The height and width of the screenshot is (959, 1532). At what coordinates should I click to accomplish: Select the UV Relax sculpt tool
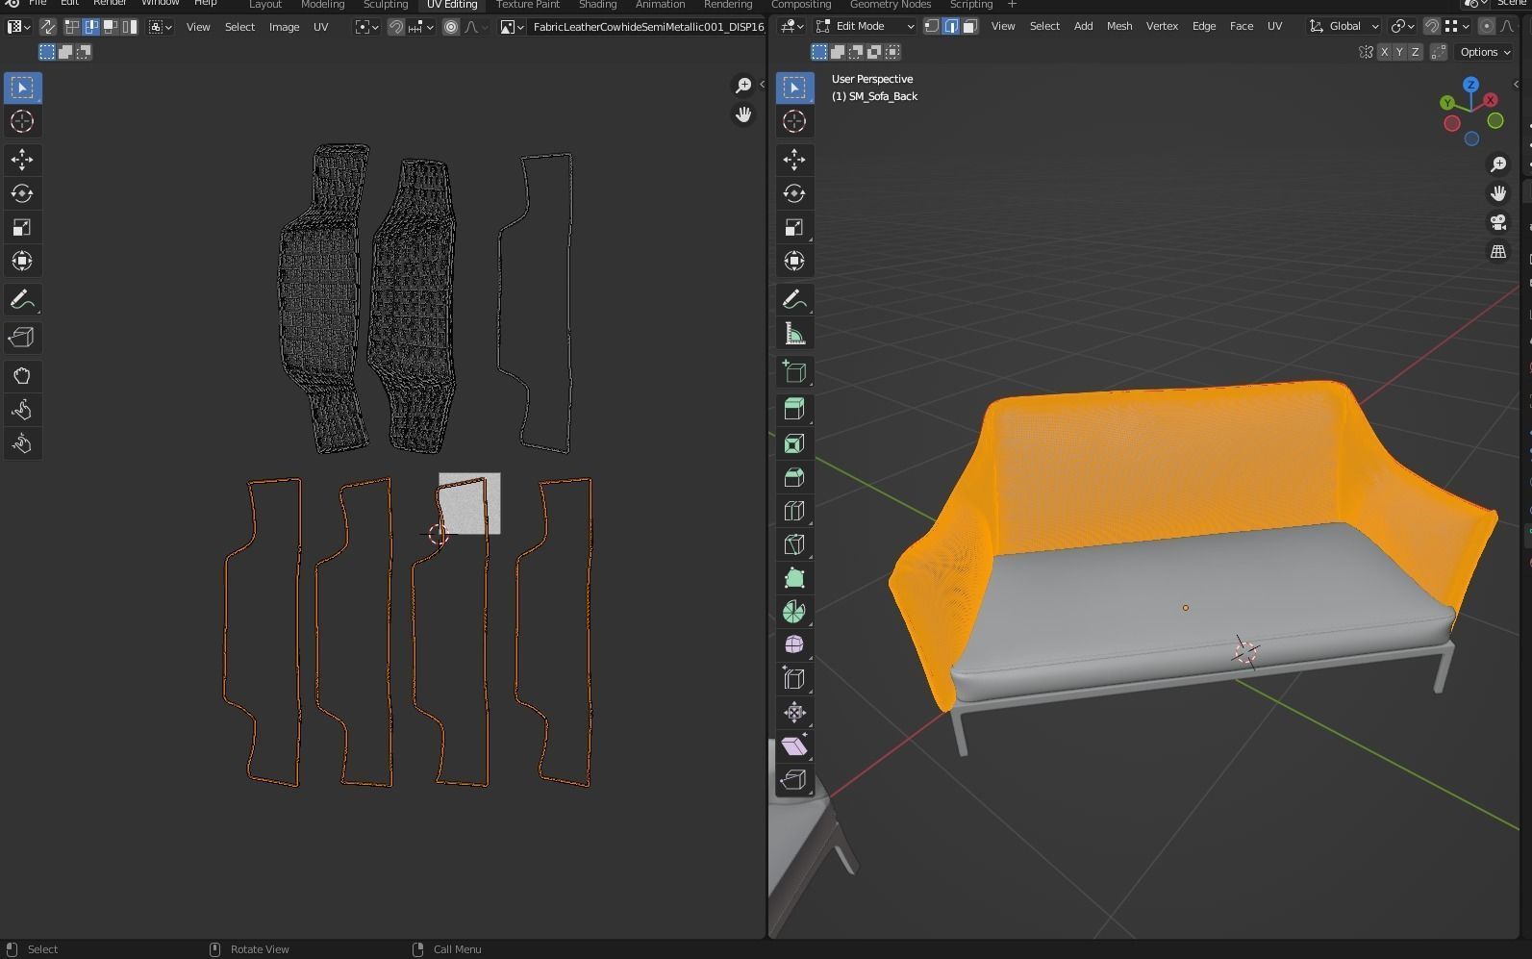point(22,410)
